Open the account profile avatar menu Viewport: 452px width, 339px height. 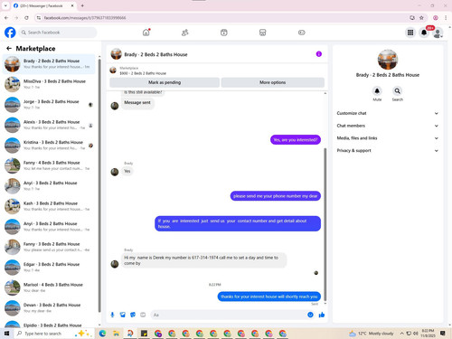click(x=438, y=33)
